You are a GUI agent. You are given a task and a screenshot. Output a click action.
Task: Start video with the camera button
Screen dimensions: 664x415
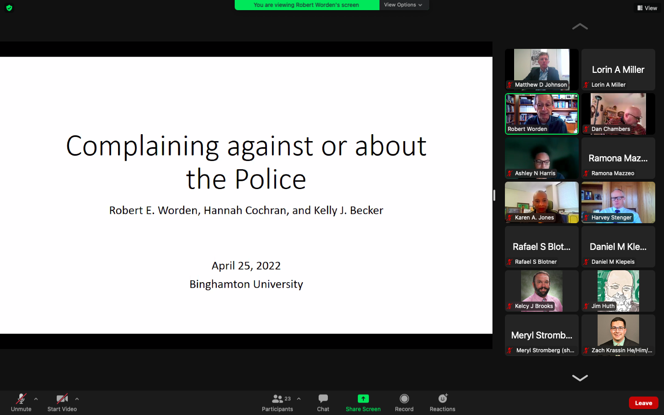coord(62,402)
